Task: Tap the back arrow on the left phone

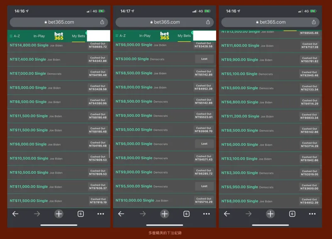Action: (15, 214)
